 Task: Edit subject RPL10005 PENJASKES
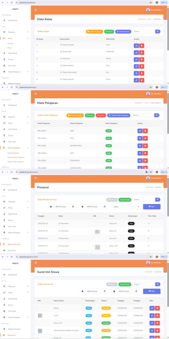[x=140, y=161]
